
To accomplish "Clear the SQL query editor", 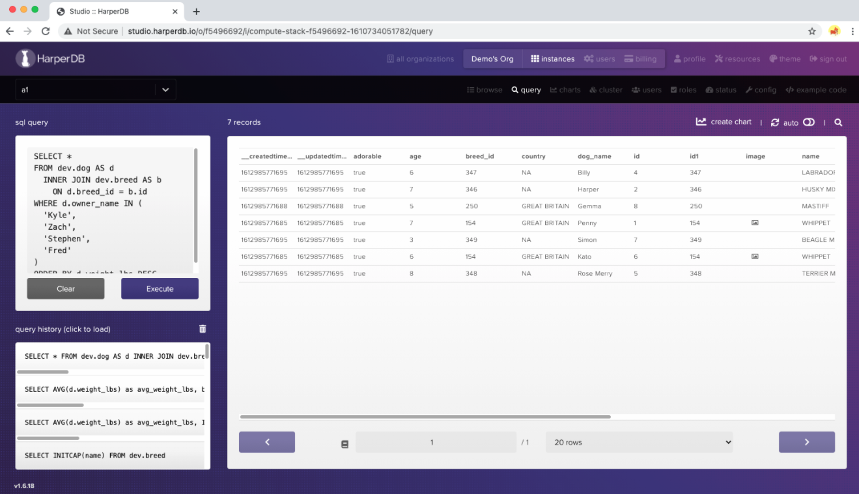I will point(65,288).
